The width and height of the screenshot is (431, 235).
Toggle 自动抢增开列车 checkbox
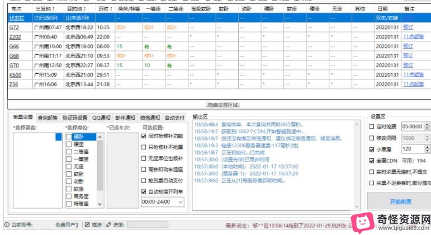click(144, 191)
